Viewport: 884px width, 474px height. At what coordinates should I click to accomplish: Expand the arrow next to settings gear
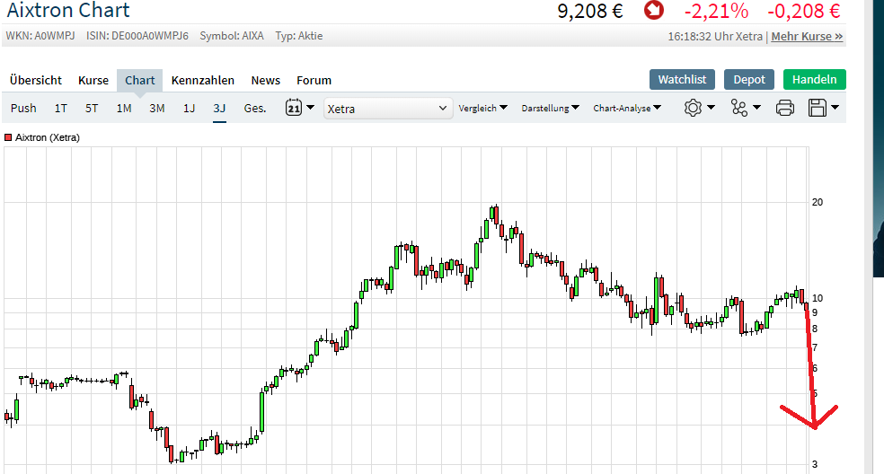click(711, 107)
